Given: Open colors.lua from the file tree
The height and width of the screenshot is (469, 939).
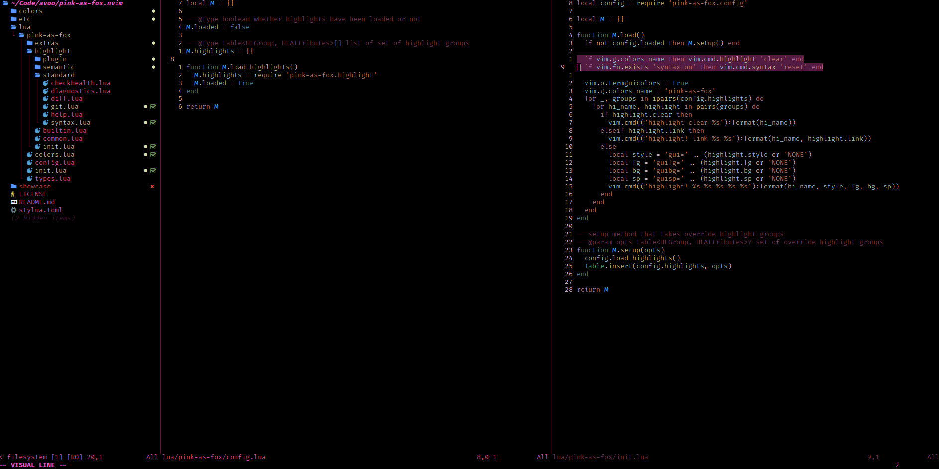Looking at the screenshot, I should (55, 155).
